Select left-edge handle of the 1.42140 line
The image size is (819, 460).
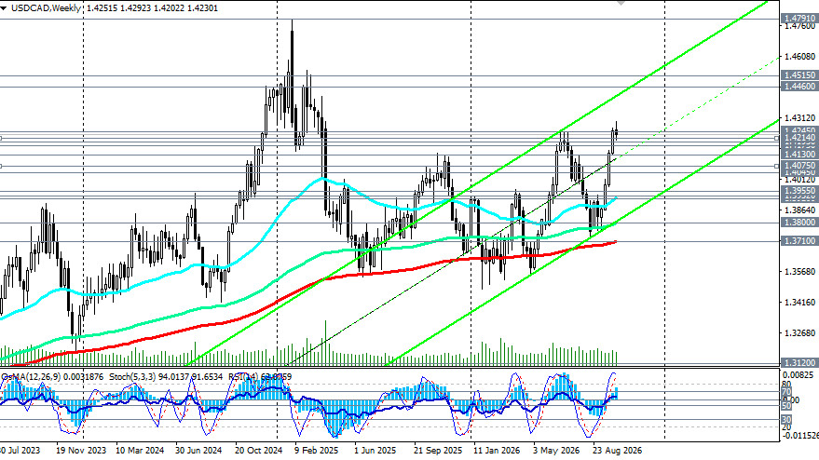tap(1, 138)
